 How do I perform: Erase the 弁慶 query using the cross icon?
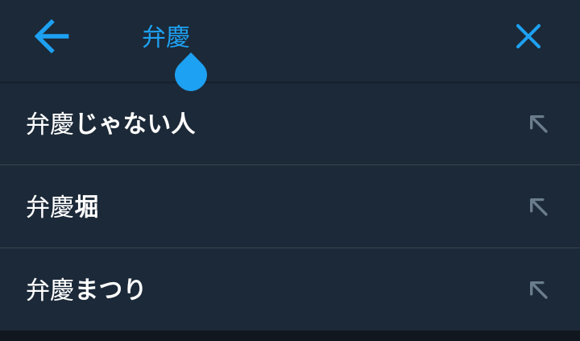(x=528, y=36)
